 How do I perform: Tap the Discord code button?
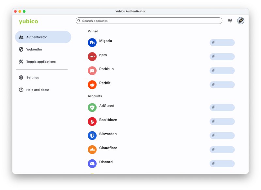tap(222, 164)
